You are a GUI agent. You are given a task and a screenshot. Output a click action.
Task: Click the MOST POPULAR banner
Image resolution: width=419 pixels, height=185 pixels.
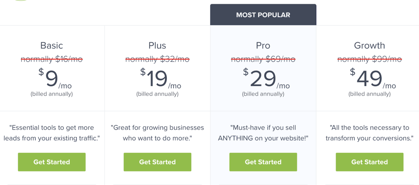click(x=263, y=15)
